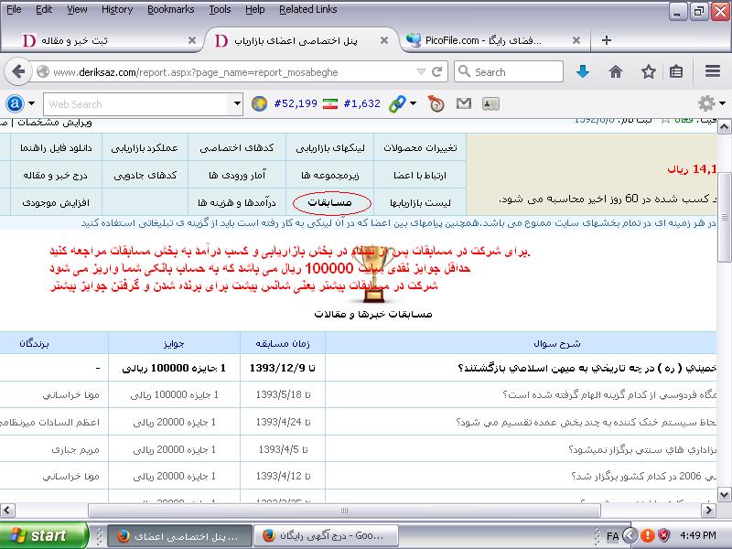Click the horizontal scrollbar right arrow
This screenshot has height=549, width=732.
click(x=708, y=510)
